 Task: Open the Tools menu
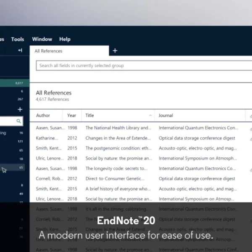pos(18,39)
